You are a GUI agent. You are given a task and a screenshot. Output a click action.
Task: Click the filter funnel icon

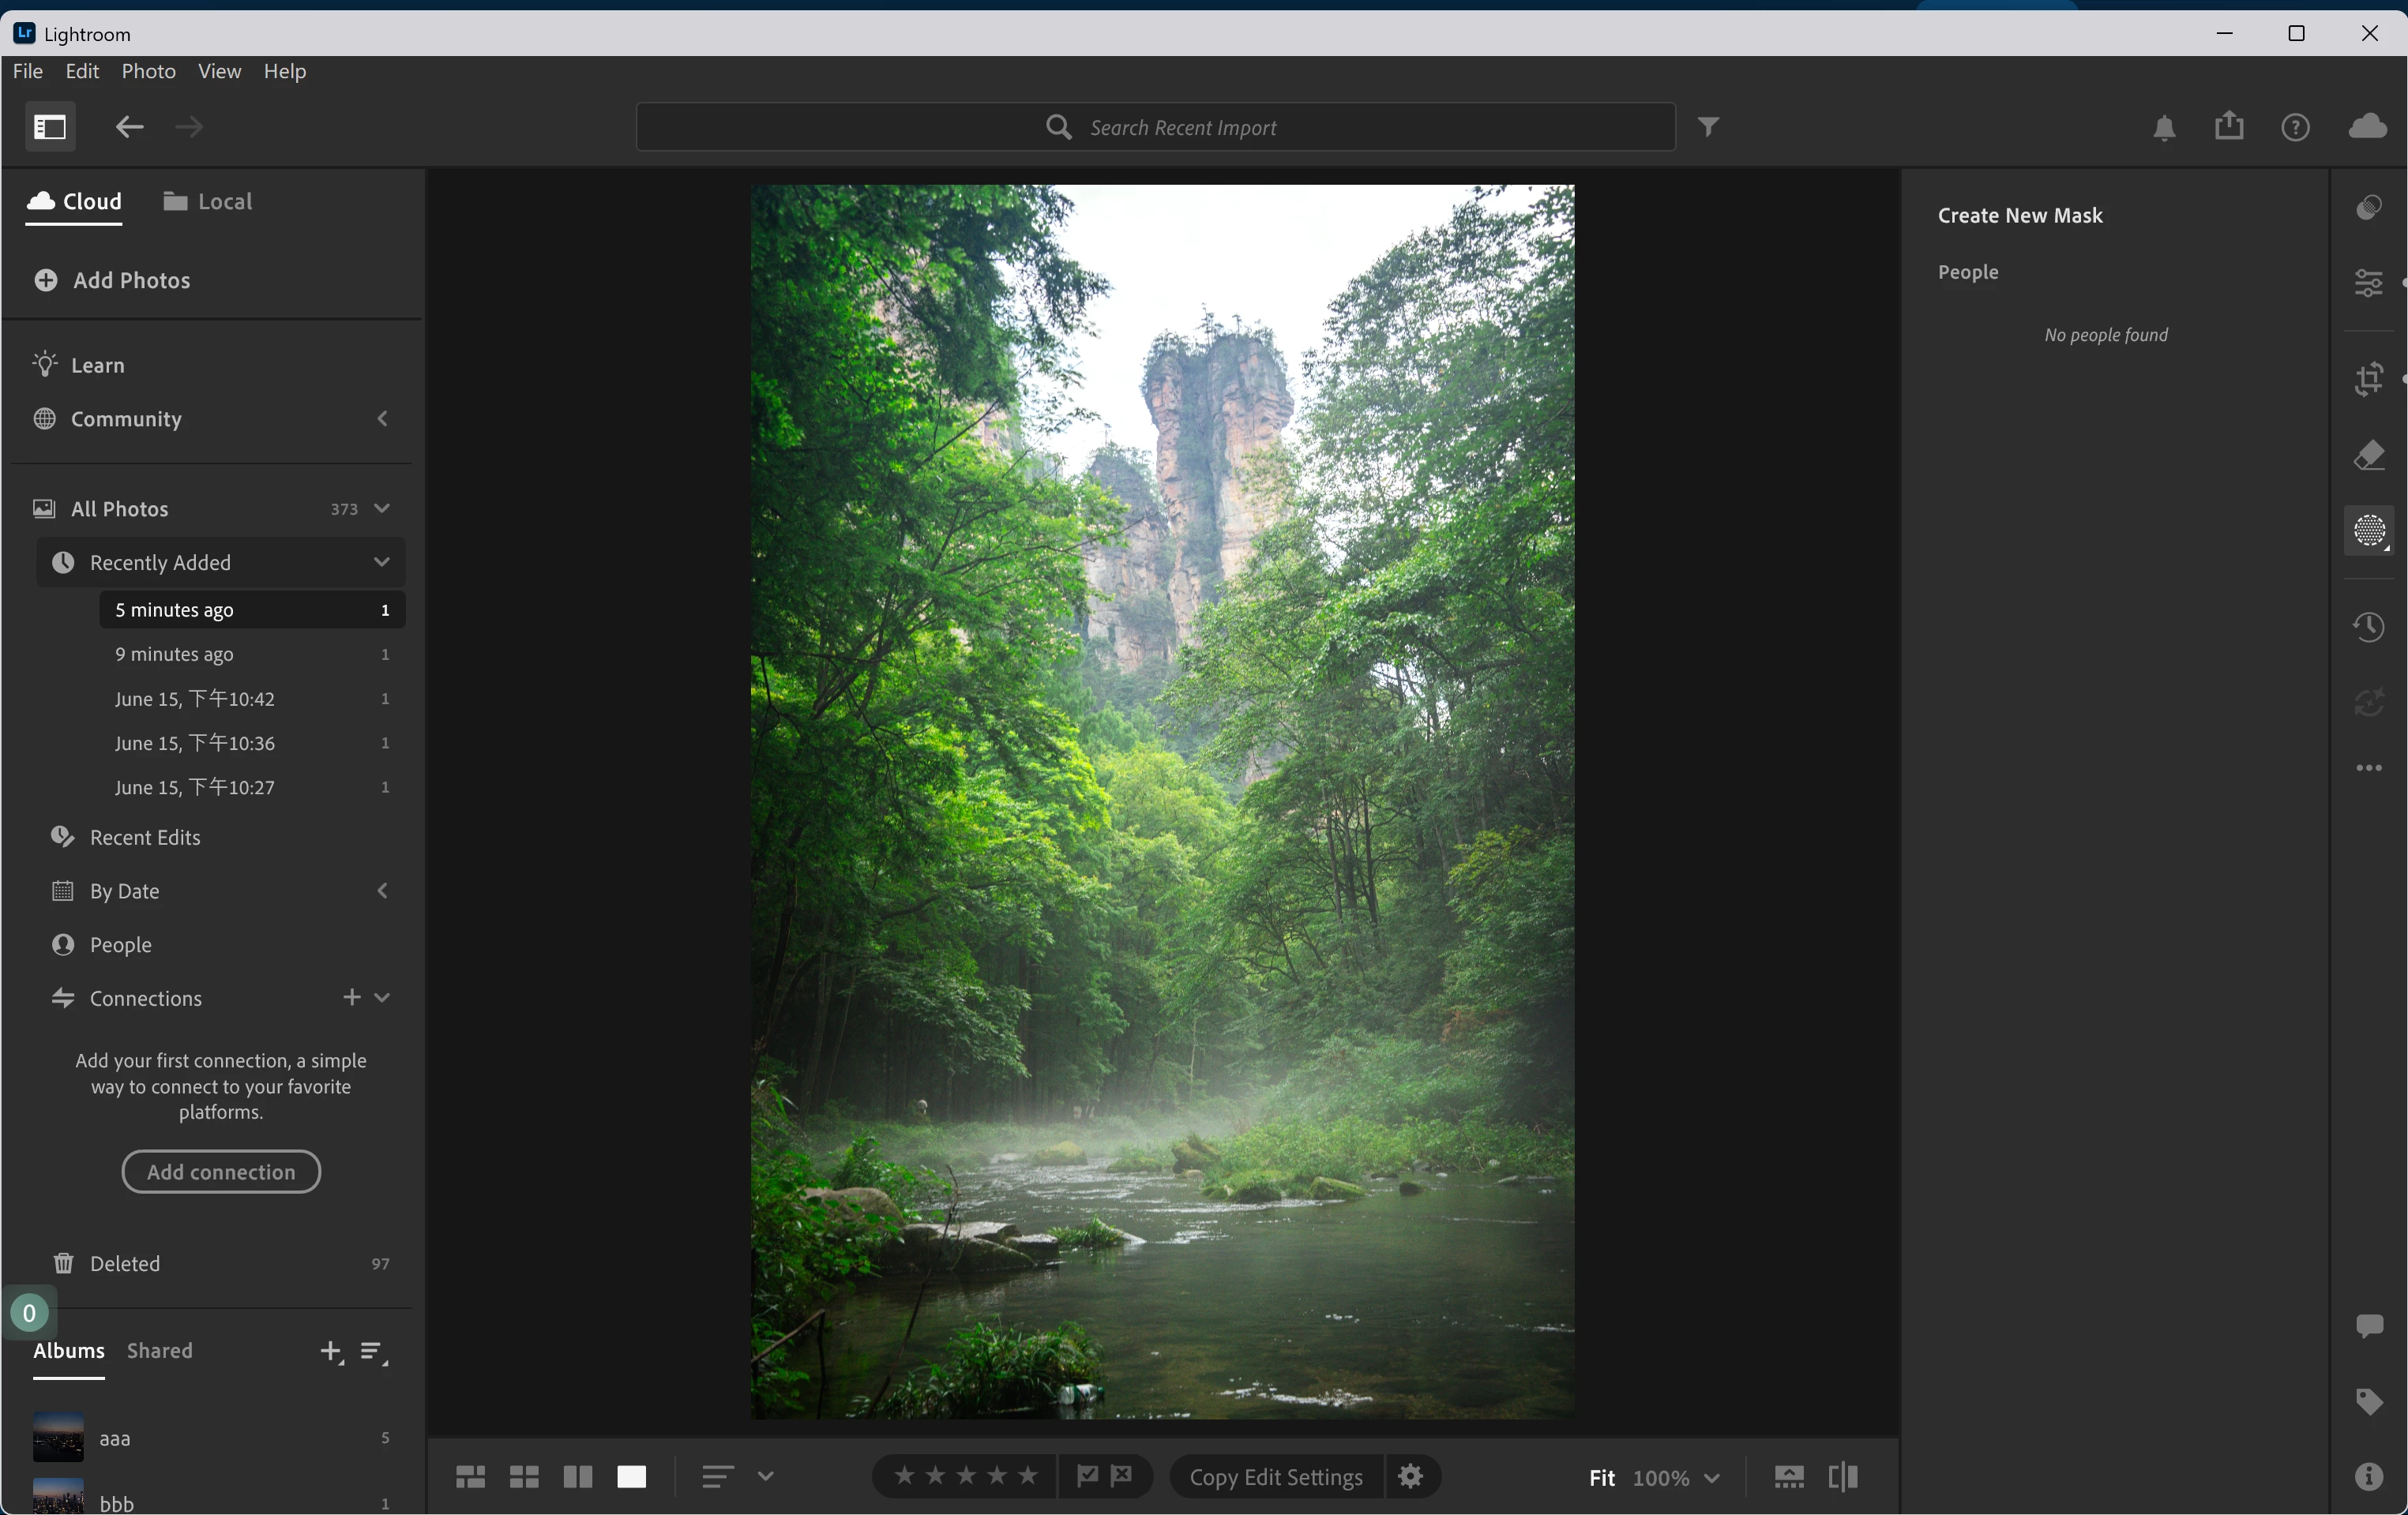1709,127
